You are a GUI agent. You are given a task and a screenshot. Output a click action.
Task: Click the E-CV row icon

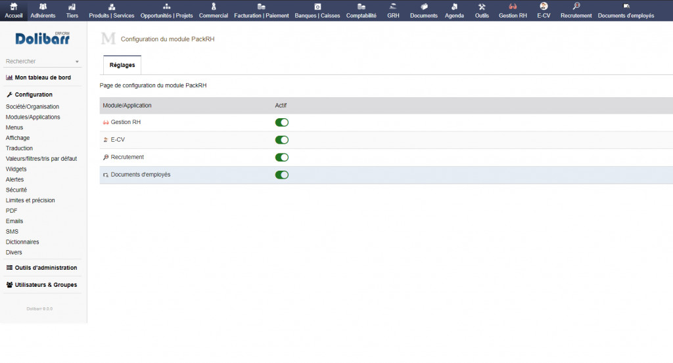pos(106,140)
